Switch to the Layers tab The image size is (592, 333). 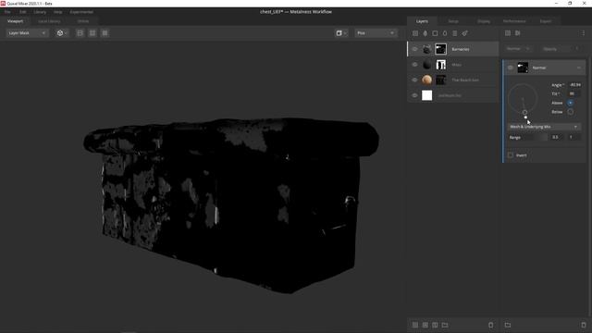(422, 21)
